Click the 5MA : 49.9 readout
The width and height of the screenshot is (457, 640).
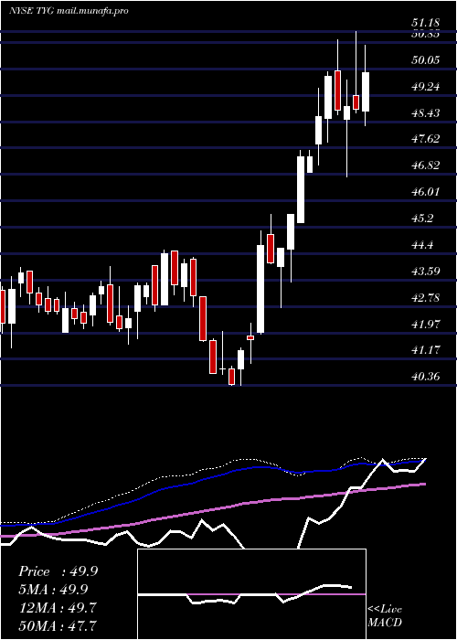pyautogui.click(x=53, y=590)
